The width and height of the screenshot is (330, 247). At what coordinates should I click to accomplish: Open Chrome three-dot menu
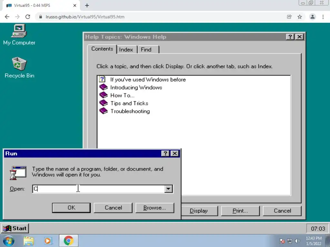click(323, 17)
